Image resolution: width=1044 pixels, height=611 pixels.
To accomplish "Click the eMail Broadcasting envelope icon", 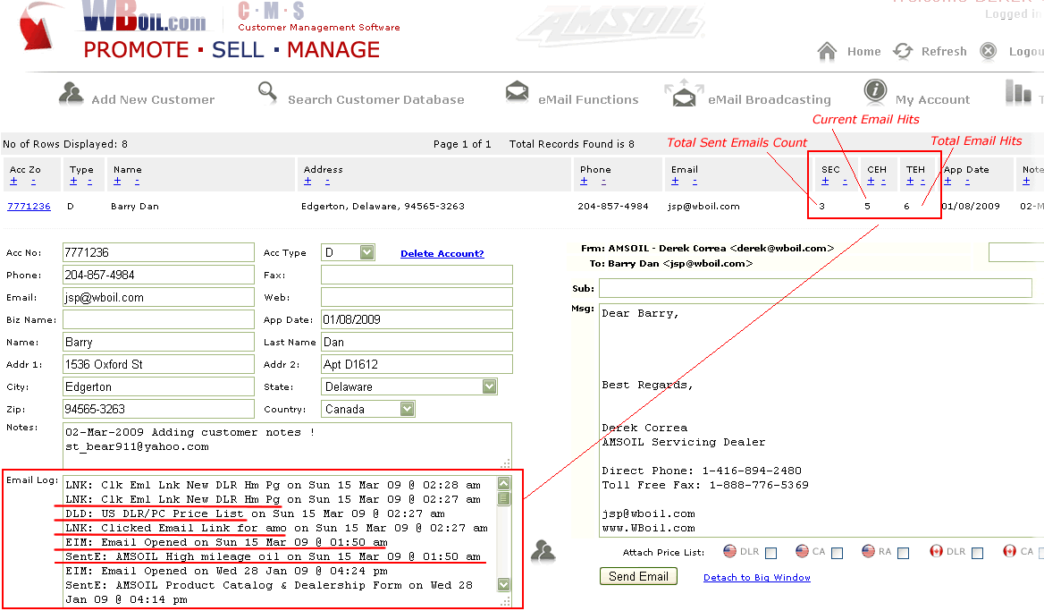I will click(x=684, y=93).
